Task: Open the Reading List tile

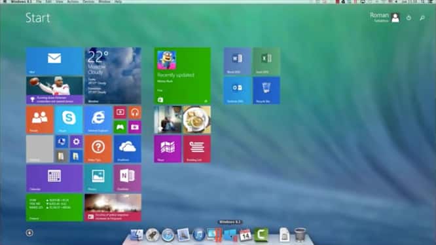Action: (197, 149)
